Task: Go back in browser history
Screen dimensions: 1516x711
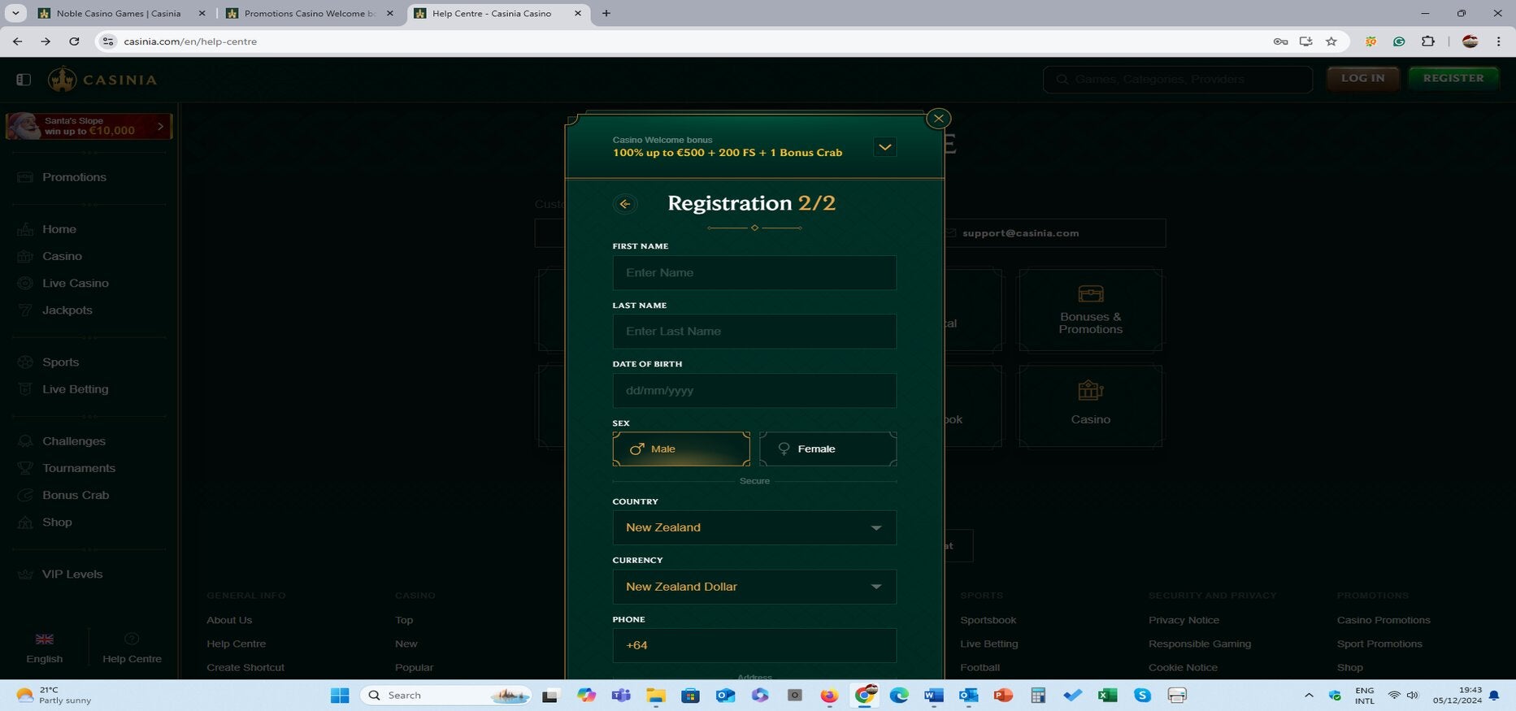Action: [18, 41]
